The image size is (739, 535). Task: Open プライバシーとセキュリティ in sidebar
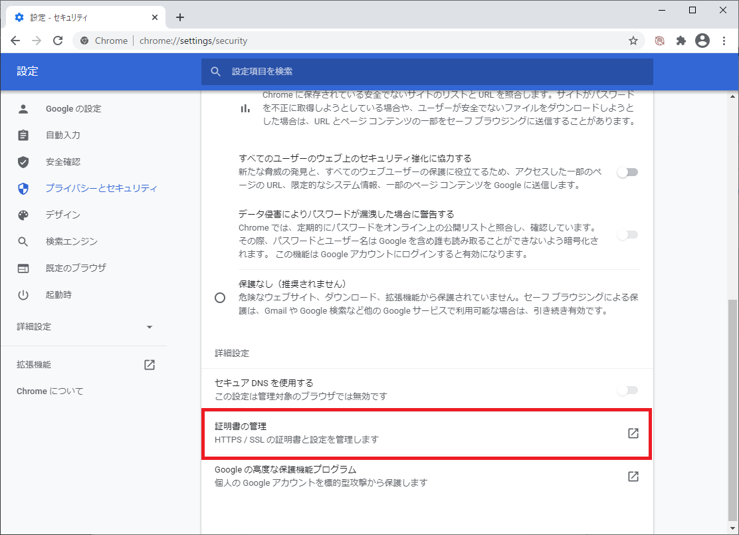[x=101, y=188]
